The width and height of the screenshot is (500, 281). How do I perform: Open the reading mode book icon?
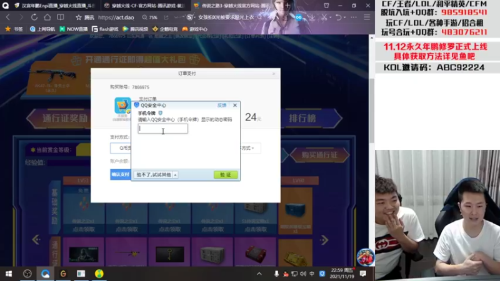click(60, 17)
